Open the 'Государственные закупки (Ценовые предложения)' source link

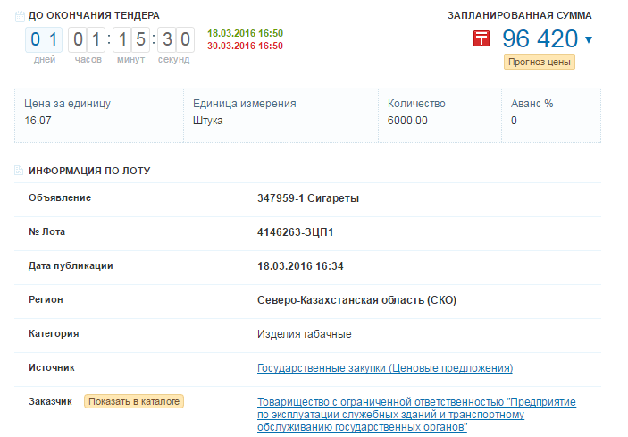tap(385, 367)
